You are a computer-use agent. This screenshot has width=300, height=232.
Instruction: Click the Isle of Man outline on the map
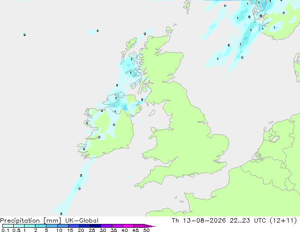click(x=152, y=113)
